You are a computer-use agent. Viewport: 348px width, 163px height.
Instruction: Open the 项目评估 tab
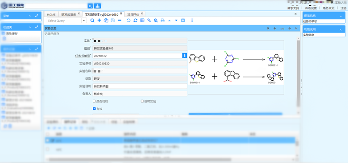point(133,14)
